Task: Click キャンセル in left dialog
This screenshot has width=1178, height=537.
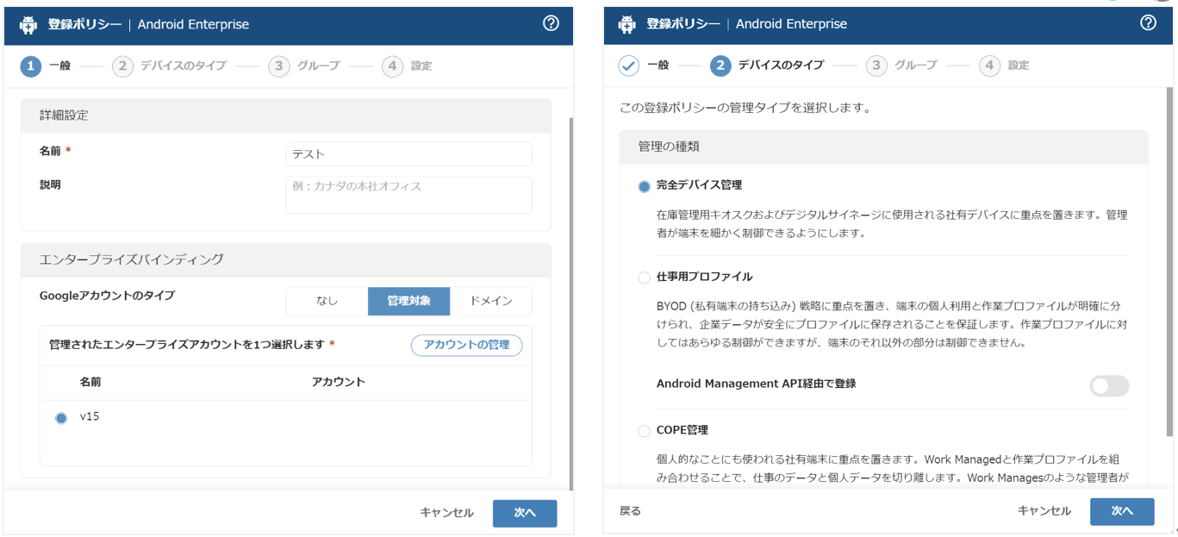Action: [446, 513]
